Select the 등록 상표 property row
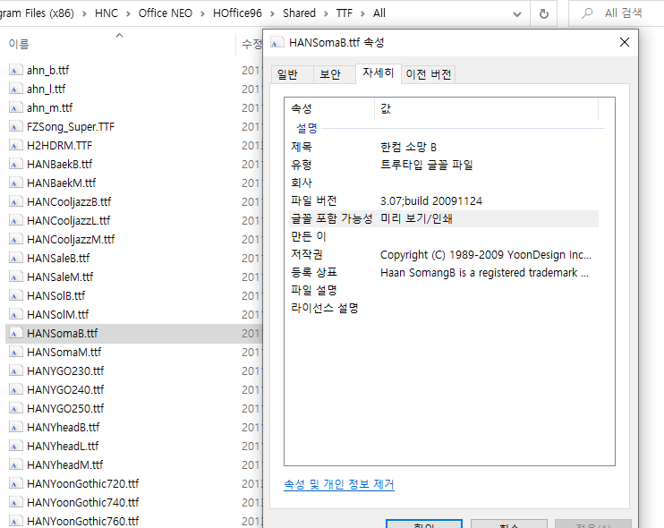The height and width of the screenshot is (528, 664). point(444,273)
